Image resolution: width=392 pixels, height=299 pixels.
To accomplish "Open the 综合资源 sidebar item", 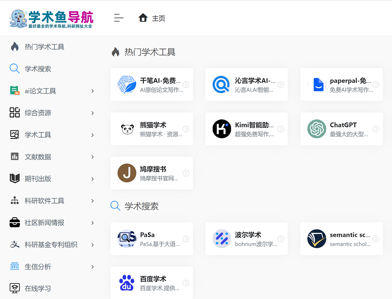I will tap(38, 113).
